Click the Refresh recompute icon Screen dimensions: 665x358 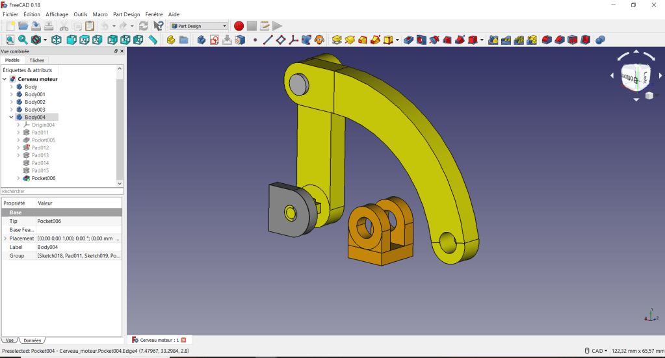point(143,26)
